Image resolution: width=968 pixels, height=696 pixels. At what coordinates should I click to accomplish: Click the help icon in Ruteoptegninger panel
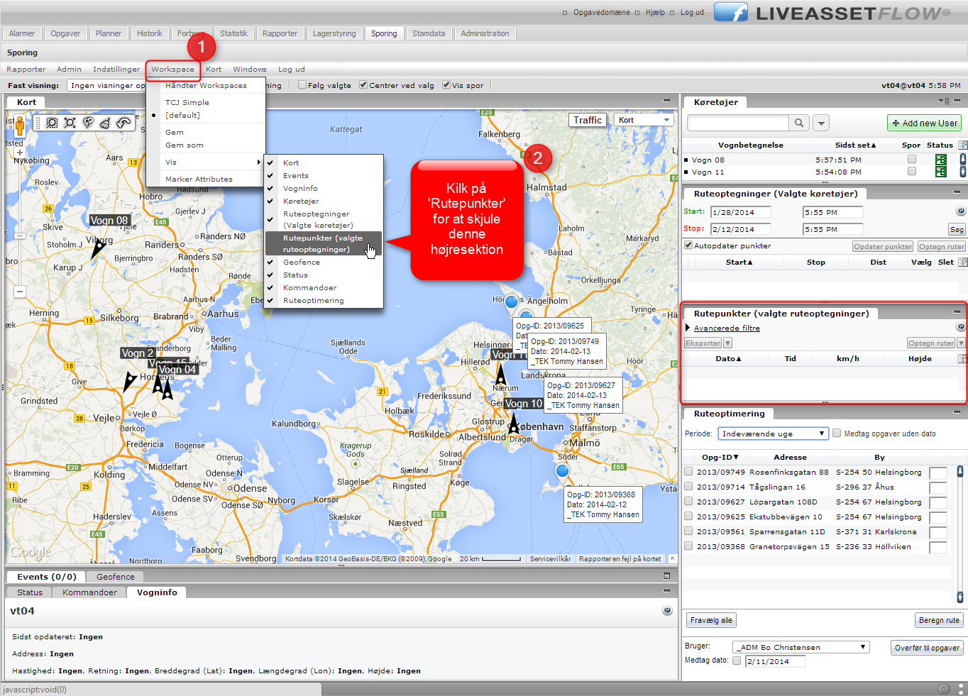[x=960, y=211]
